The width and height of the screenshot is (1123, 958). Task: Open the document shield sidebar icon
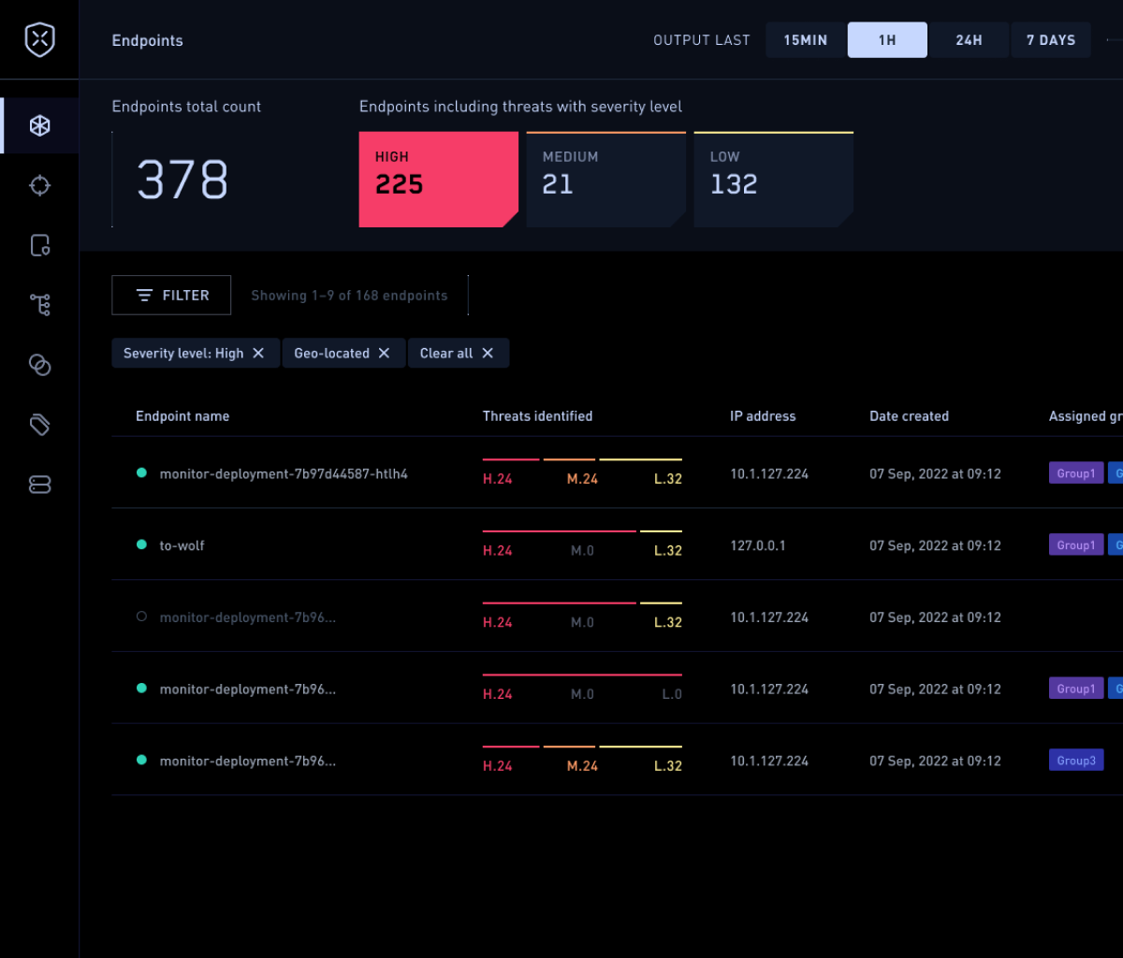39,246
